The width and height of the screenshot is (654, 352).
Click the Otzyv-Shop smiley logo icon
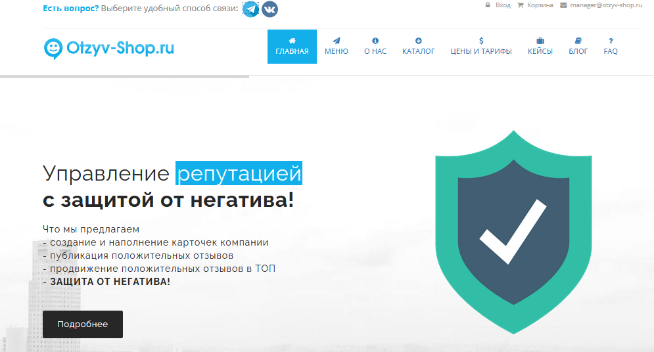[x=53, y=49]
